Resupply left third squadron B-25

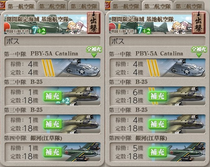pos(53,124)
